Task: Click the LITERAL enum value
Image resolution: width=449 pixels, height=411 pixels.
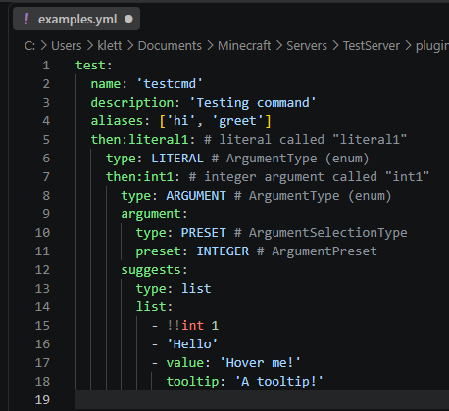Action: [177, 159]
